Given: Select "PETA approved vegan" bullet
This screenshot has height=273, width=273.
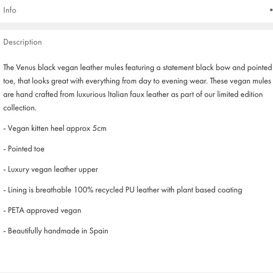Looking at the screenshot, I should click(42, 210).
